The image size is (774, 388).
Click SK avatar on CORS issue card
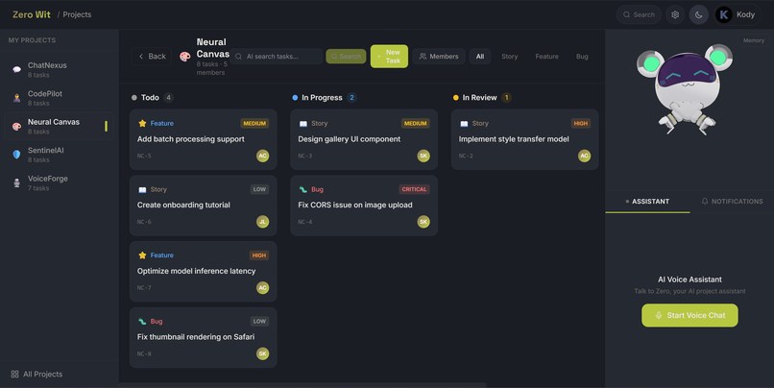(423, 222)
